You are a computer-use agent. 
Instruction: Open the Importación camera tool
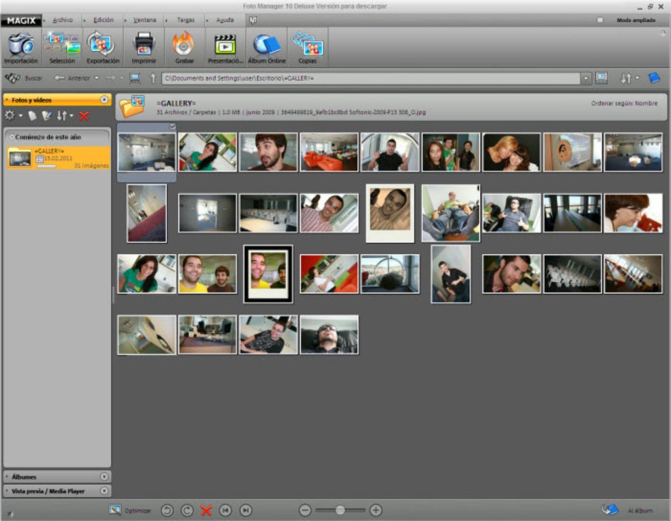click(x=21, y=46)
